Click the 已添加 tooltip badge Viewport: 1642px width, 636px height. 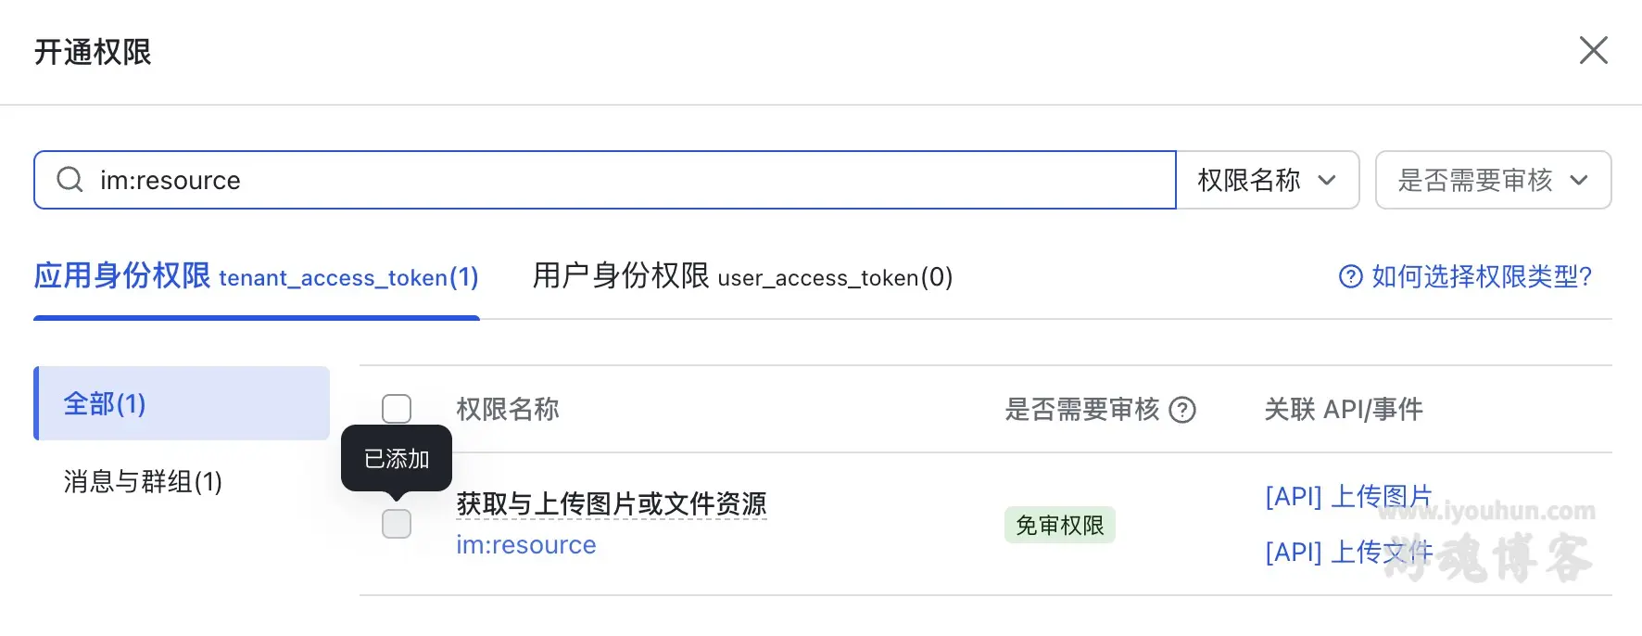396,457
